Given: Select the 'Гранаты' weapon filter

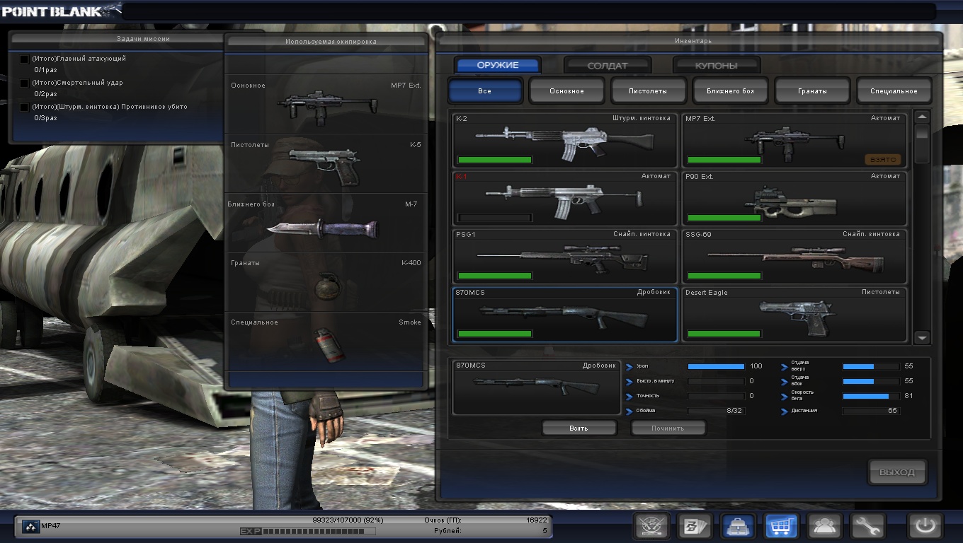Looking at the screenshot, I should point(812,91).
